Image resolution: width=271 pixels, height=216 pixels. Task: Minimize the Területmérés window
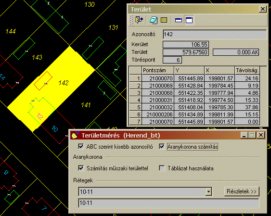pos(244,135)
